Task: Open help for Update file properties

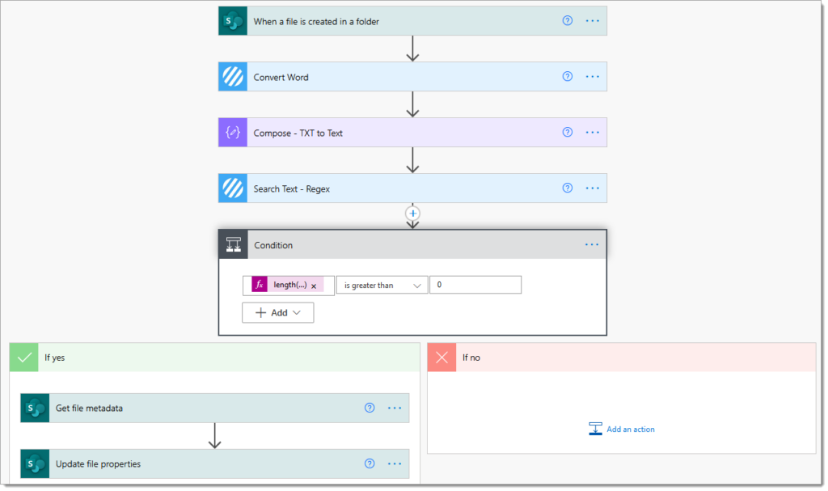Action: 370,463
